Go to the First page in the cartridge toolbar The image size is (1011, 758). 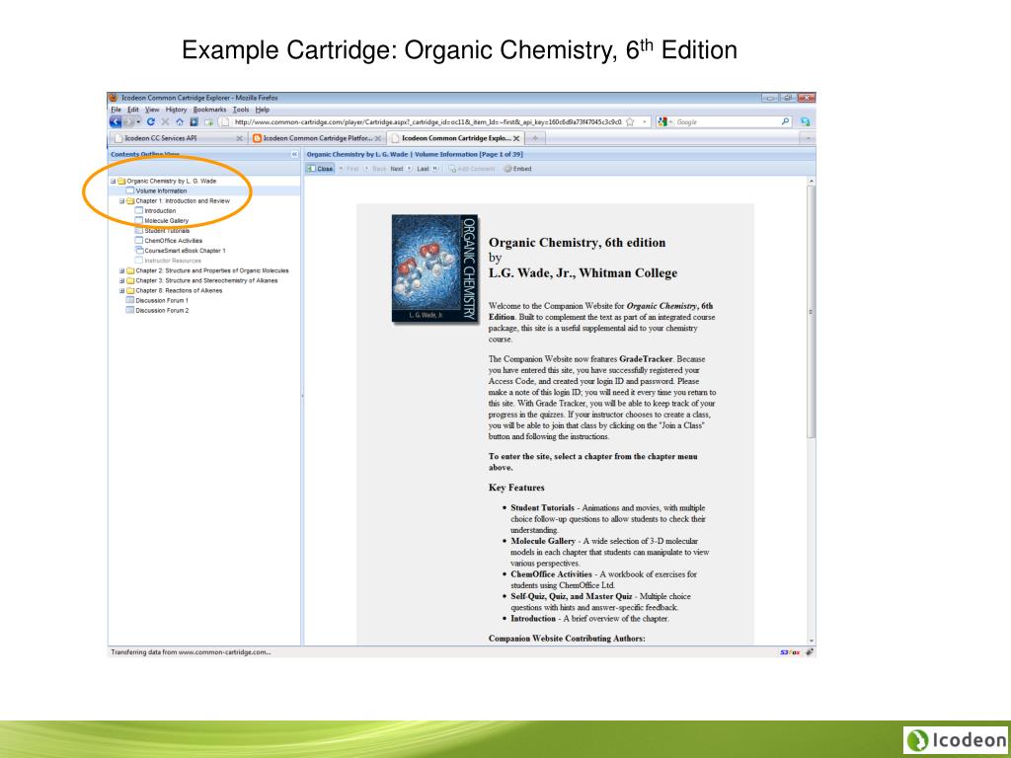pyautogui.click(x=349, y=169)
